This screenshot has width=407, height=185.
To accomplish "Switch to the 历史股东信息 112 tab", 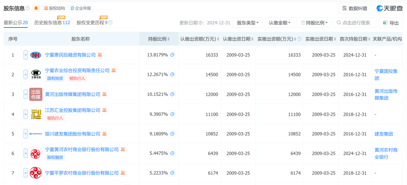I will point(52,23).
